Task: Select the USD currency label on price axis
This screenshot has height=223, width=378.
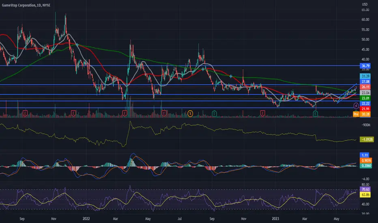Action: click(x=365, y=4)
